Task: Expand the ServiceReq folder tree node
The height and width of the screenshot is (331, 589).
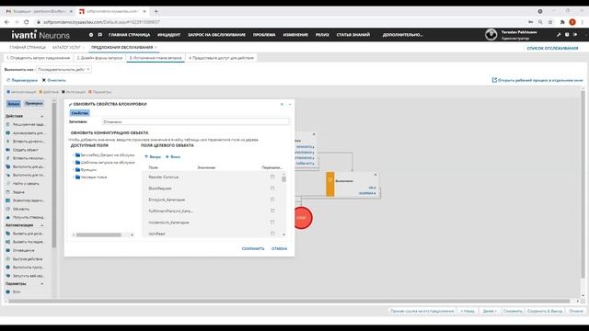Action: click(74, 155)
